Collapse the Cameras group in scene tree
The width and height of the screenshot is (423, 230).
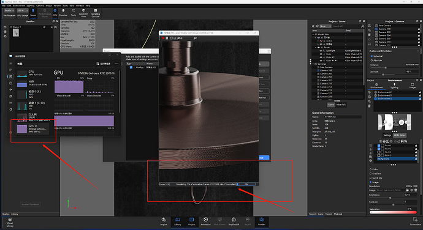coord(313,64)
